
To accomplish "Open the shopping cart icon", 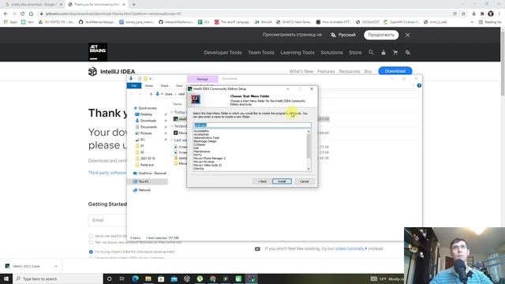I will point(395,52).
